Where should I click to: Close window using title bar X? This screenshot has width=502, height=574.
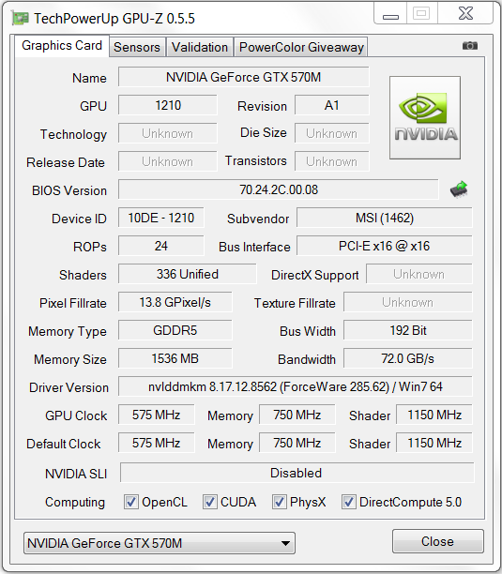[465, 13]
